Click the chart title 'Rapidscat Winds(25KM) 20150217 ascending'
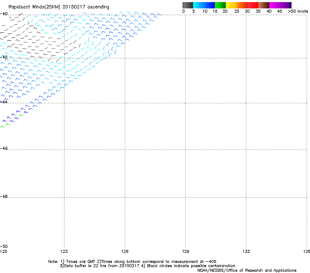This screenshot has width=310, height=273. click(59, 7)
